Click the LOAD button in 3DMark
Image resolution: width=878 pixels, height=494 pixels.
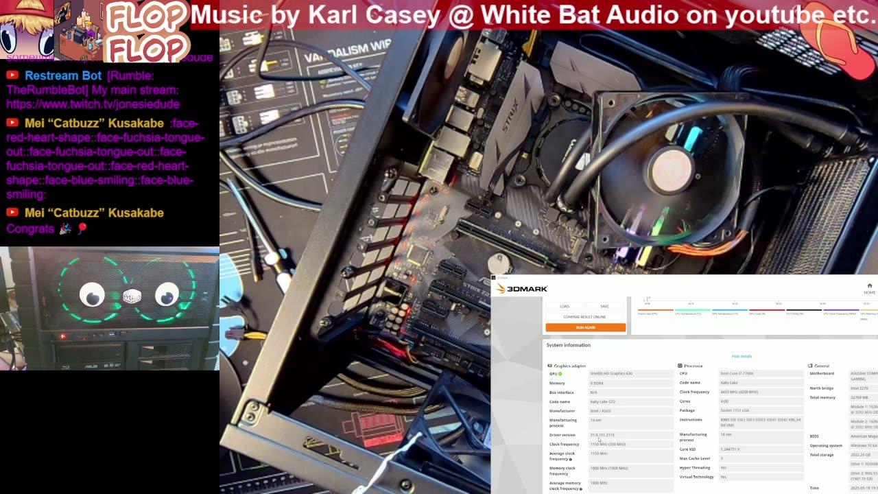(565, 307)
